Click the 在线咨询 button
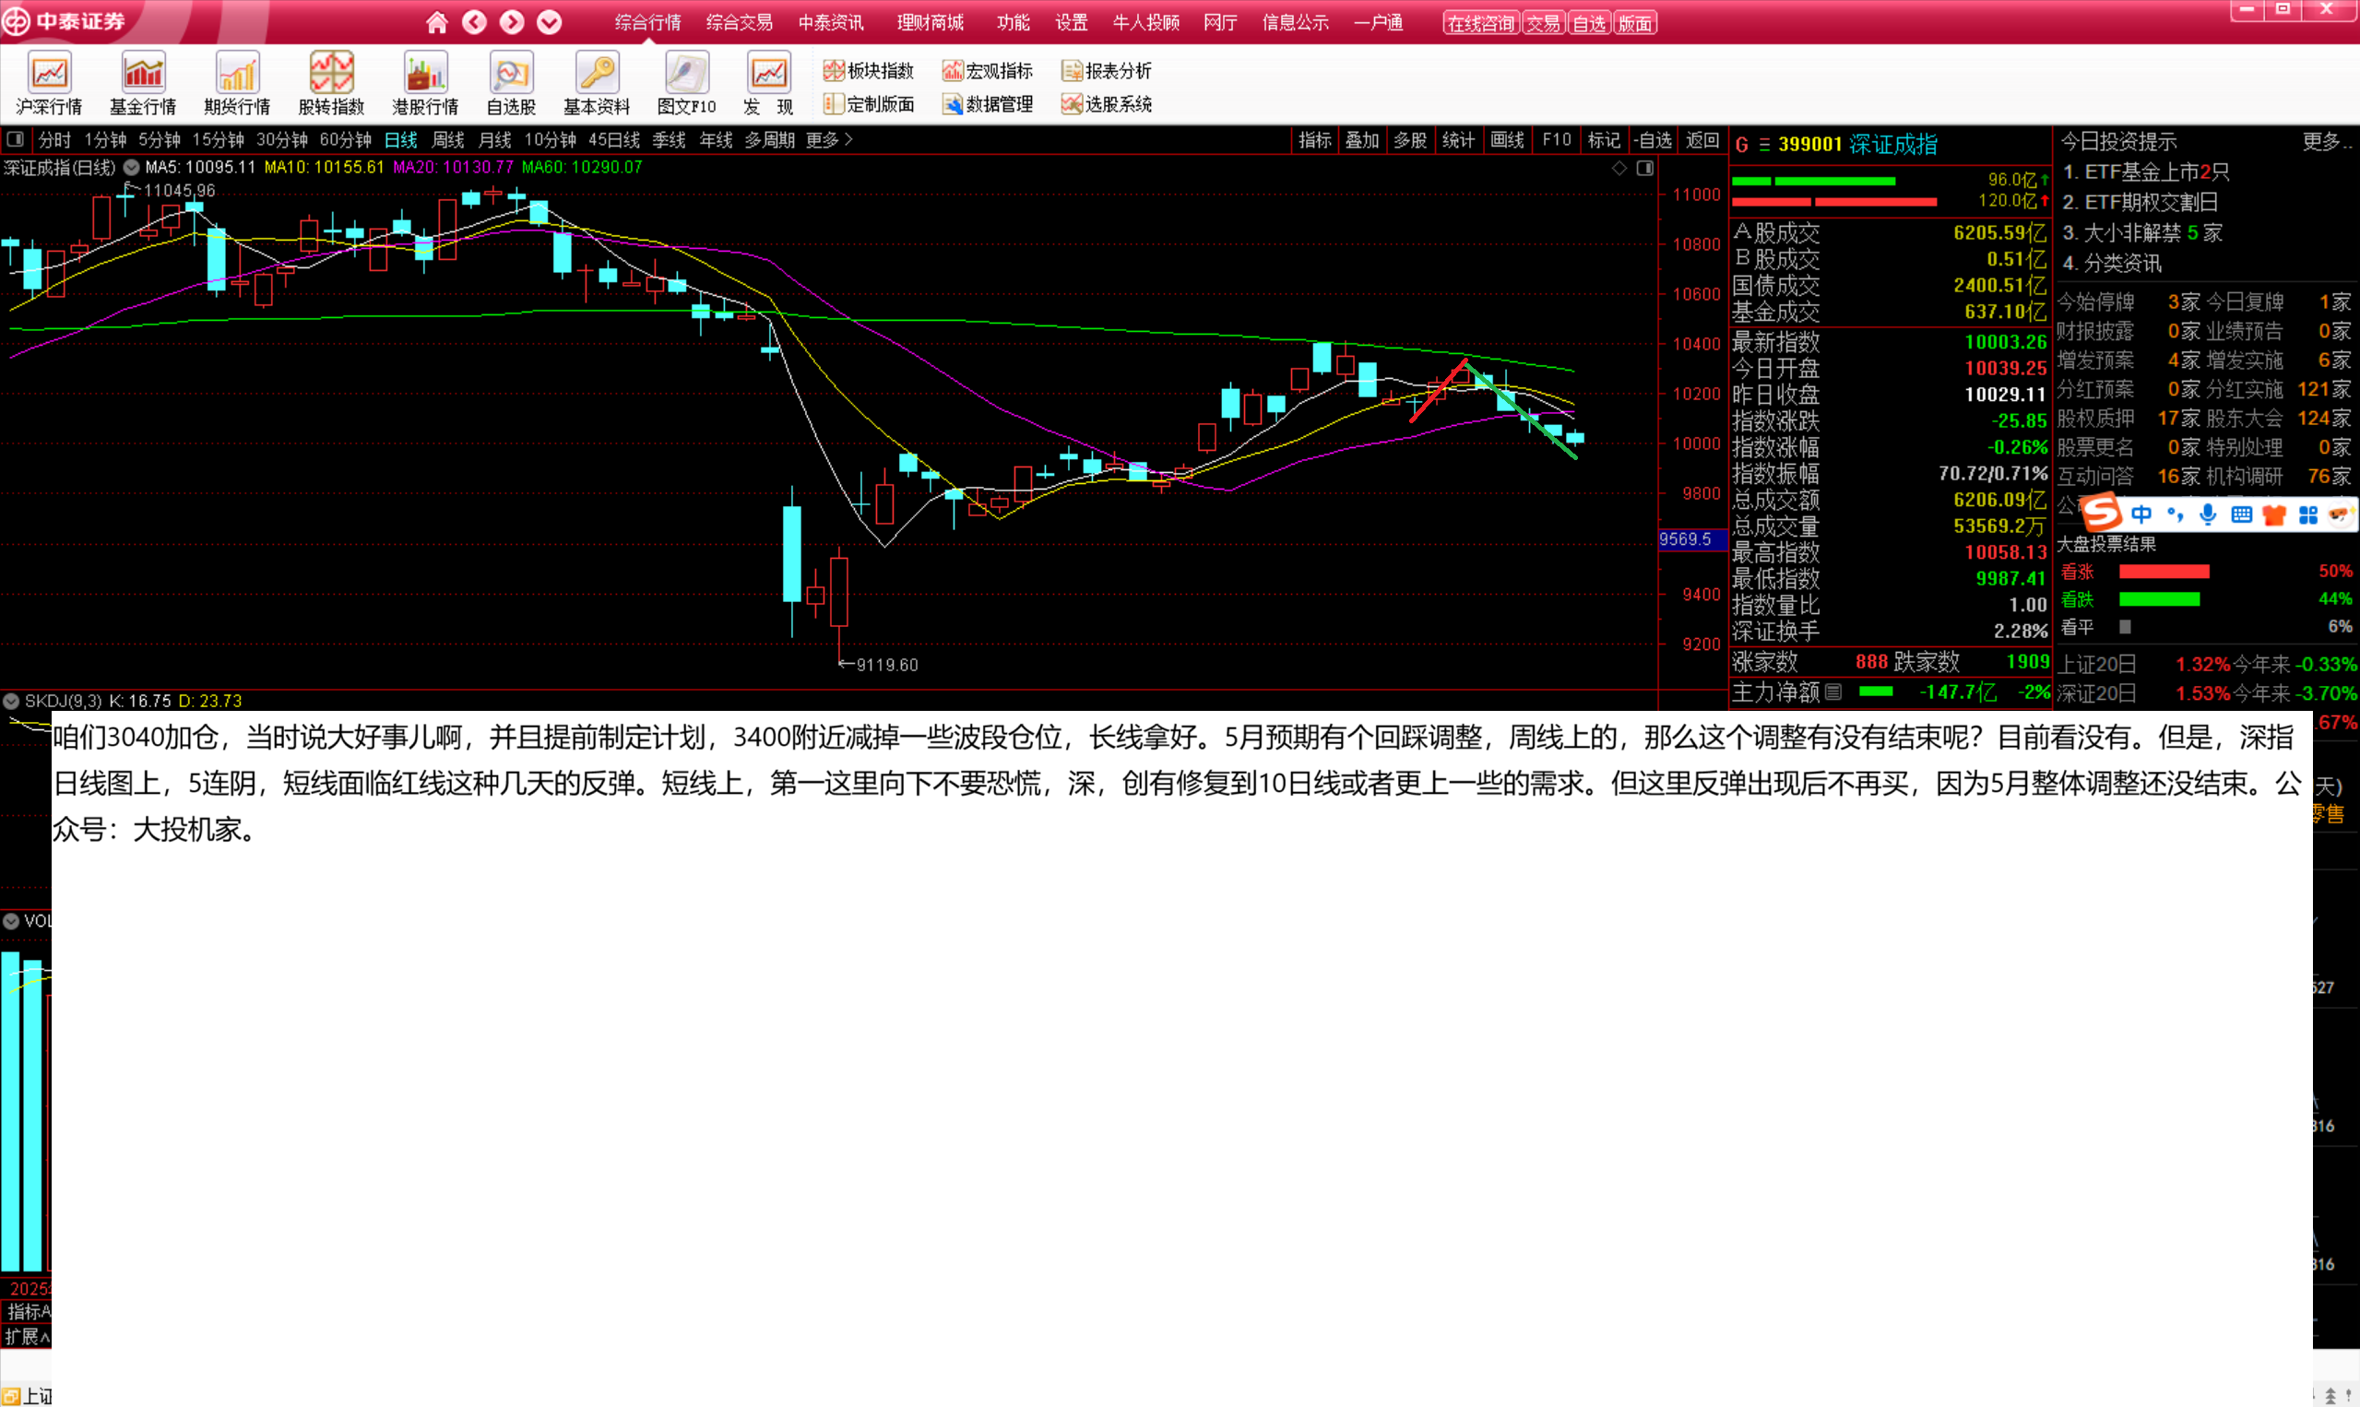2360x1407 pixels. pos(1481,23)
